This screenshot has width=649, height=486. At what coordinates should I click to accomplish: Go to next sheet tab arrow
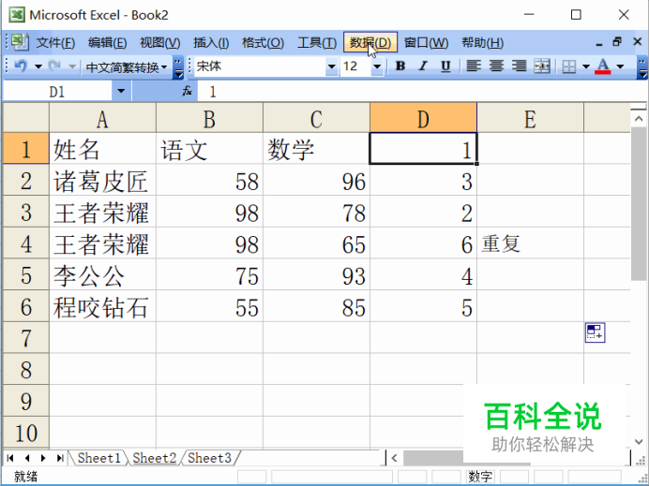(43, 458)
